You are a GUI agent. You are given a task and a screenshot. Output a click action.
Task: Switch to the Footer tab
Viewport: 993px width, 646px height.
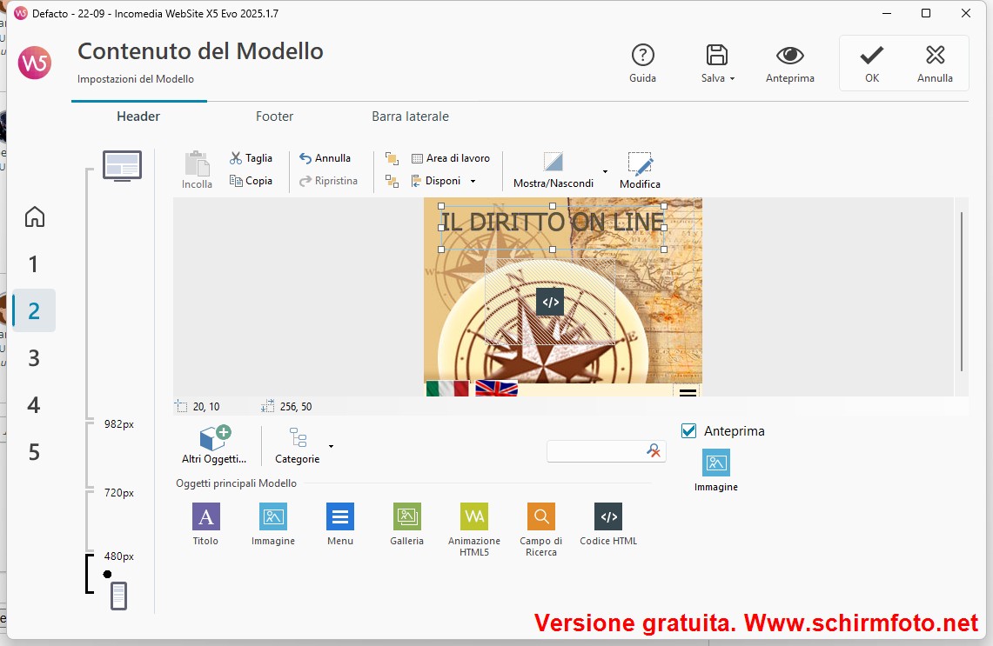click(x=274, y=117)
